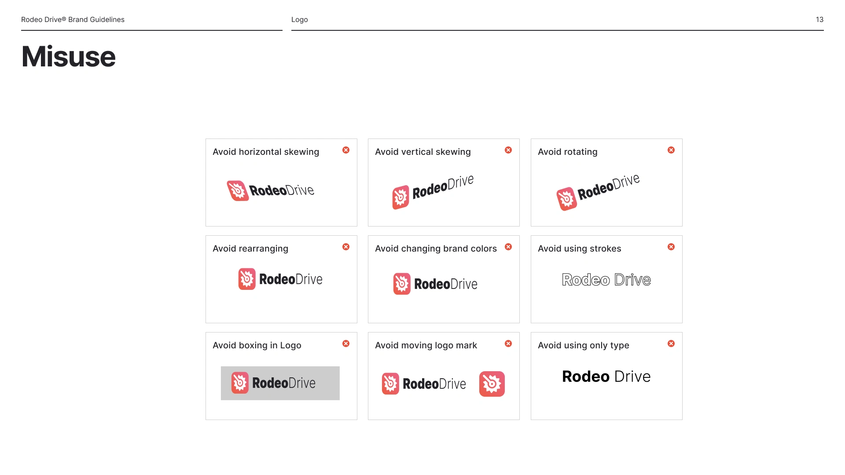Click the red X icon beside moving logo mark

(508, 344)
